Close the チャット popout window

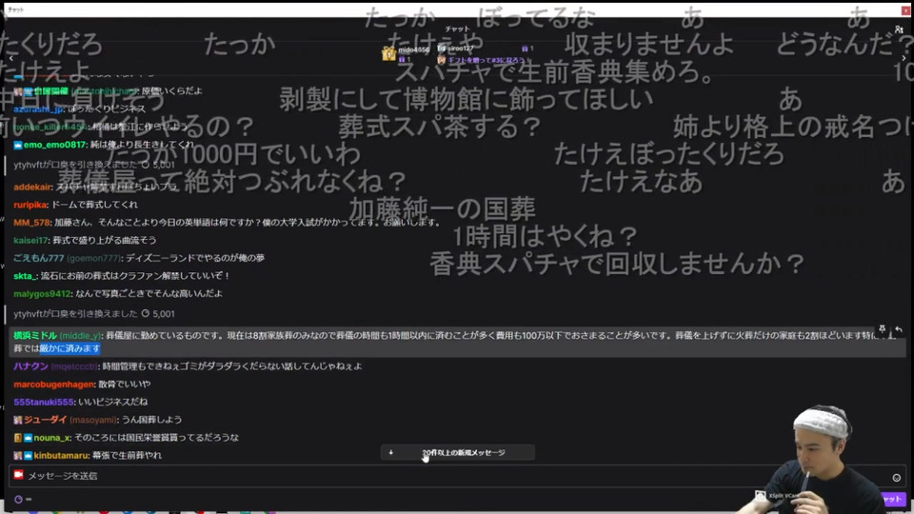(905, 10)
